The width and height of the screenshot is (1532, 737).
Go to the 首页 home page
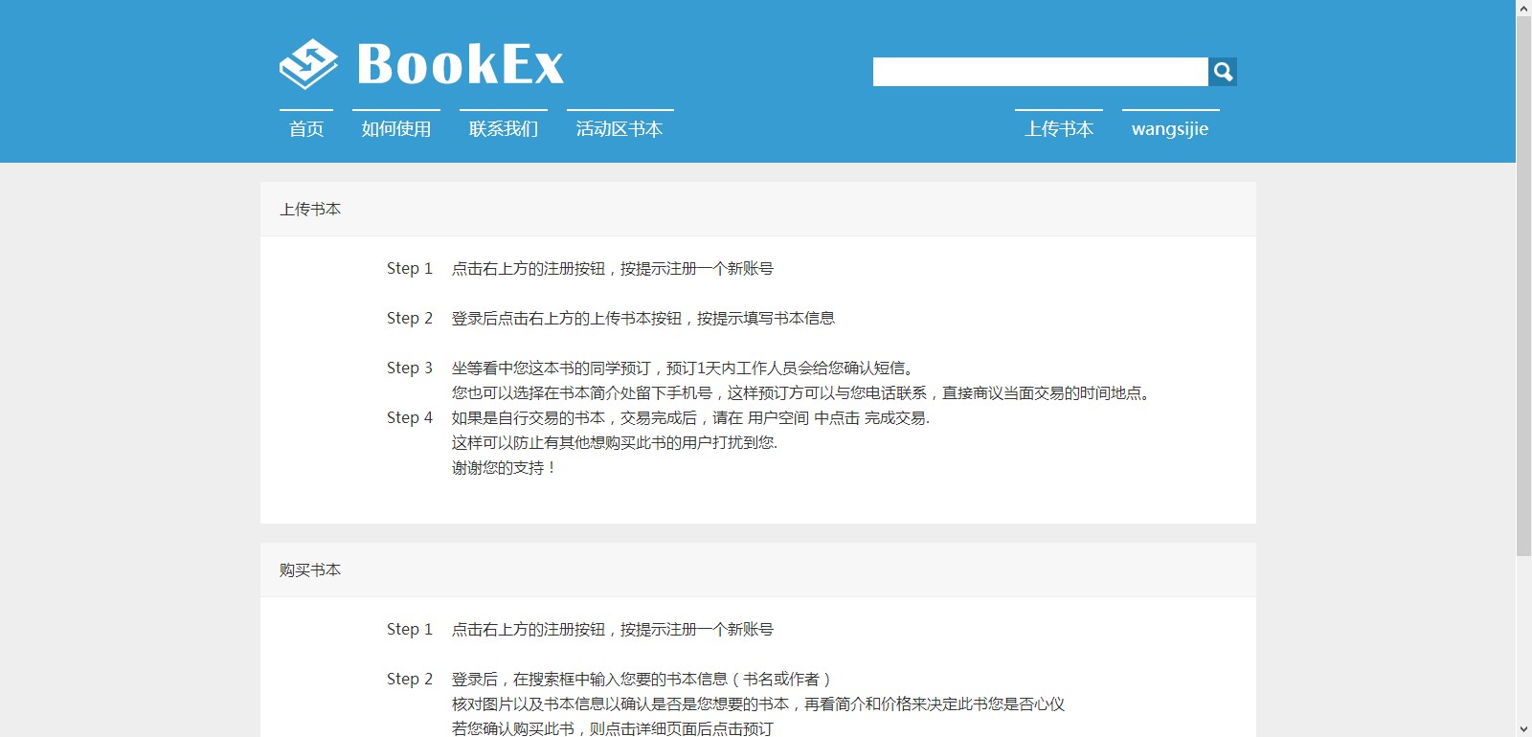[x=306, y=129]
